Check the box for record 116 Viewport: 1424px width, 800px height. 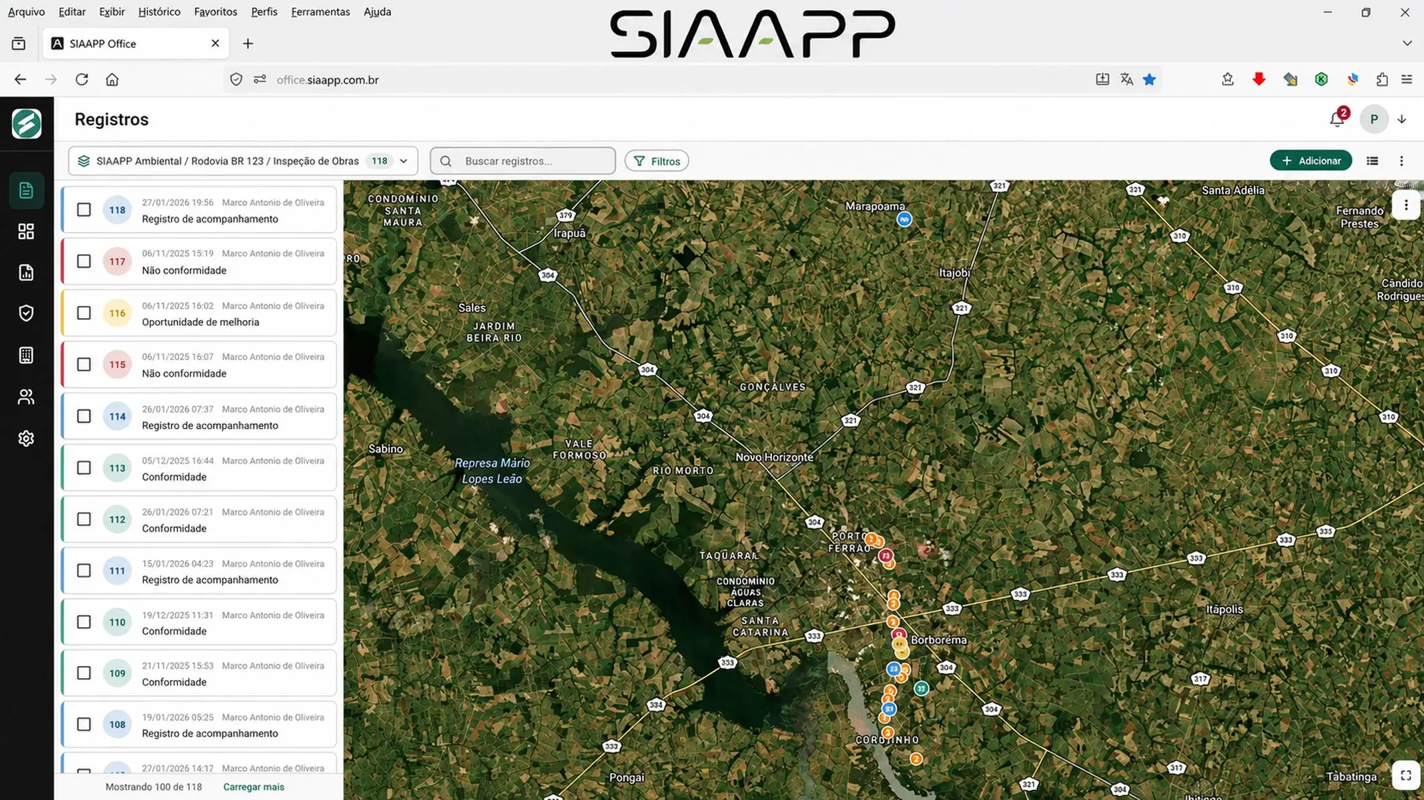click(83, 313)
